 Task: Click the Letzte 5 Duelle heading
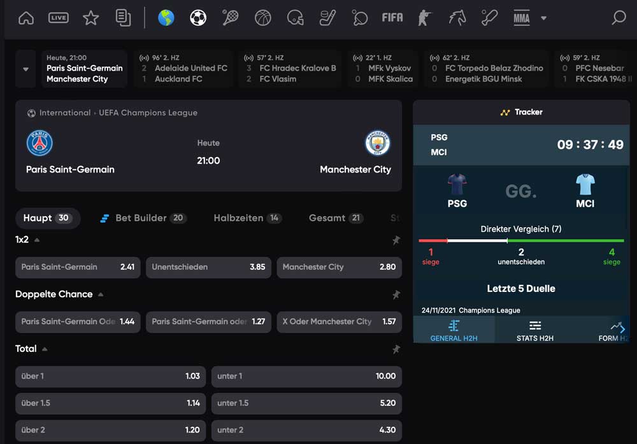pos(521,289)
